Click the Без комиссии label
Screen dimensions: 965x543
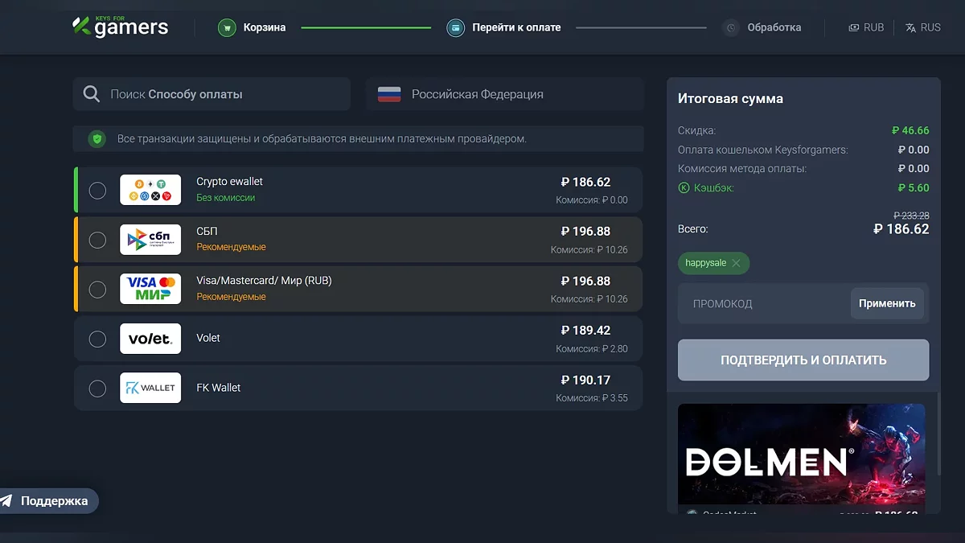tap(226, 198)
